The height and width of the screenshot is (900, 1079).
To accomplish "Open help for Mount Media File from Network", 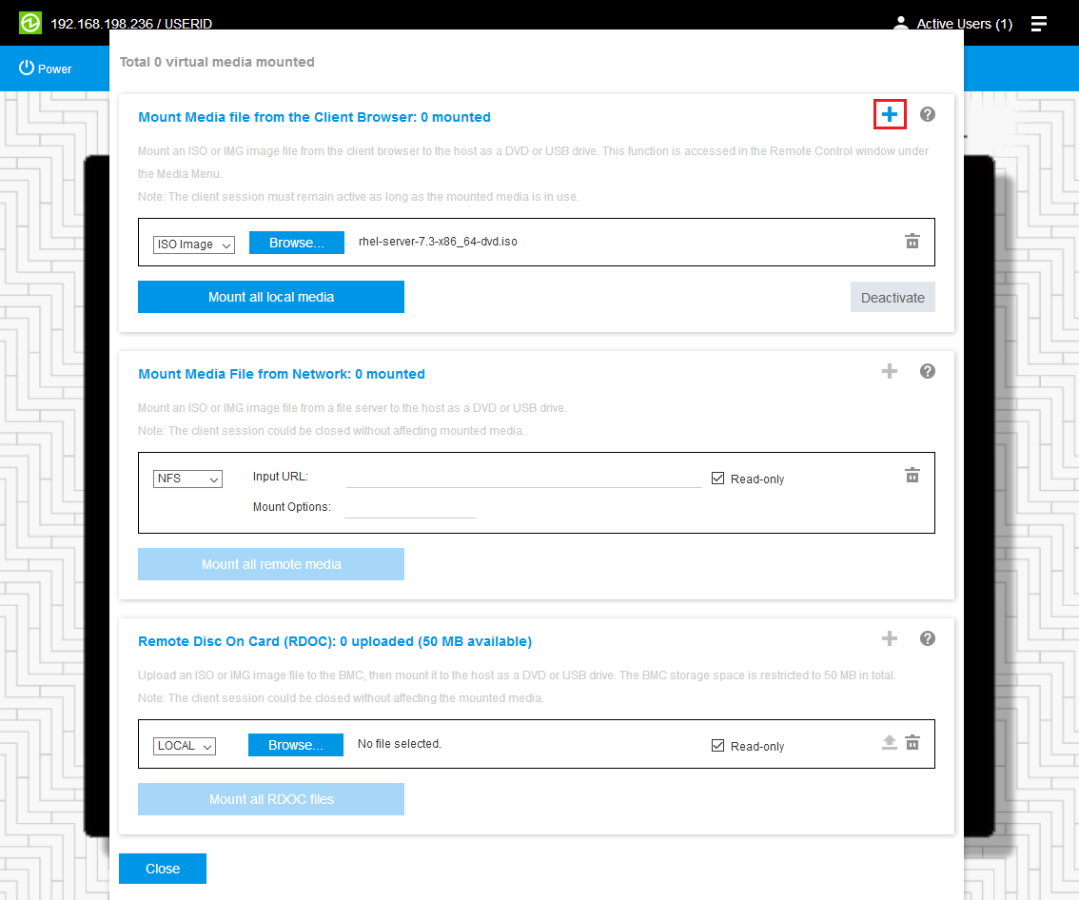I will 928,371.
